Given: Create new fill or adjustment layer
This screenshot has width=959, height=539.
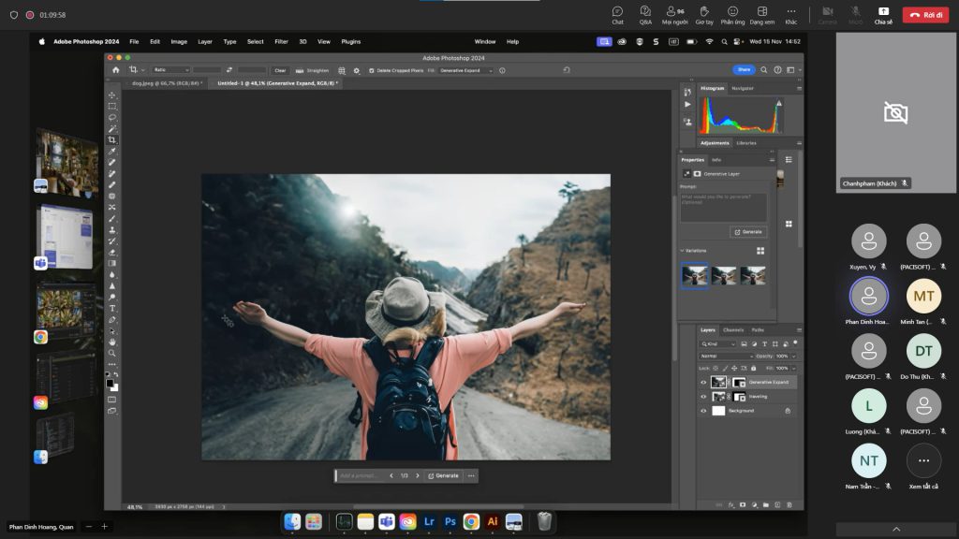Looking at the screenshot, I should coord(754,505).
